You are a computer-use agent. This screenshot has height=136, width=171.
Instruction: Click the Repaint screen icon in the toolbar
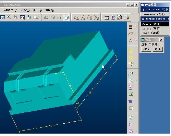(2, 17)
